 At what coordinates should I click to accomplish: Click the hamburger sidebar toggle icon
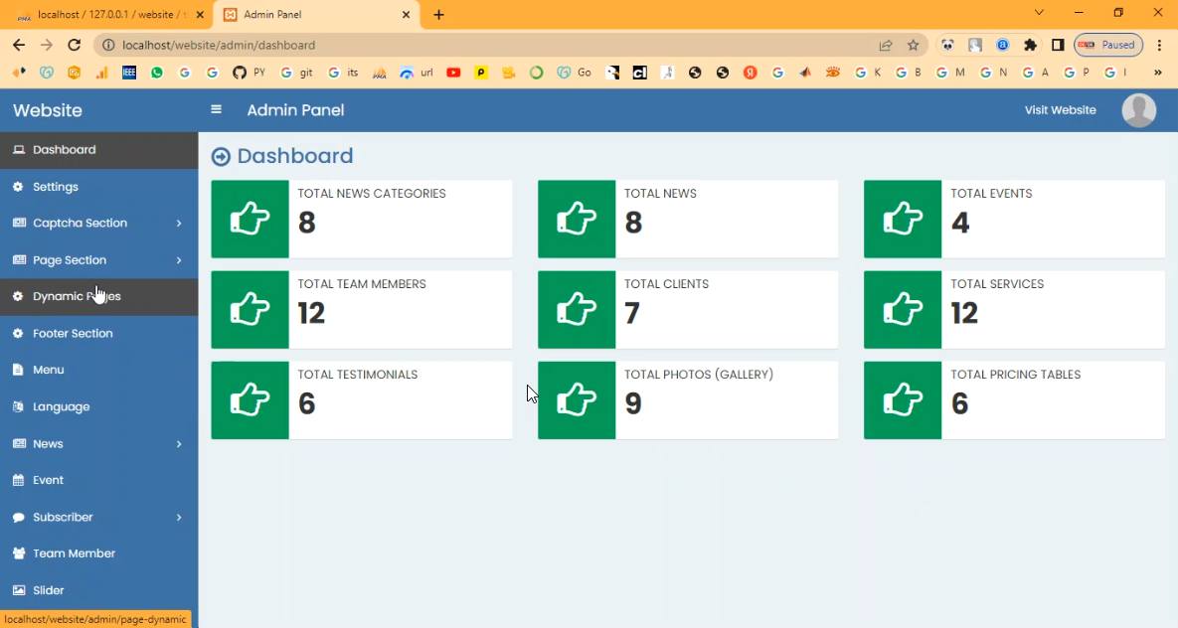click(x=216, y=109)
